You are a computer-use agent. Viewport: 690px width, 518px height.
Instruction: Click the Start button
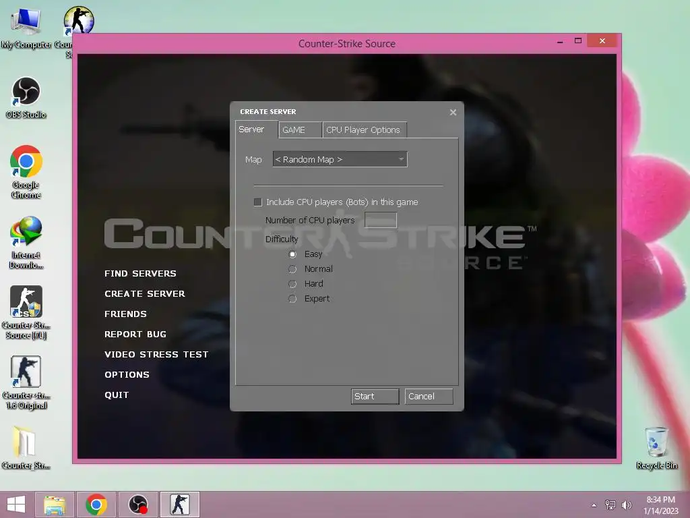(375, 397)
